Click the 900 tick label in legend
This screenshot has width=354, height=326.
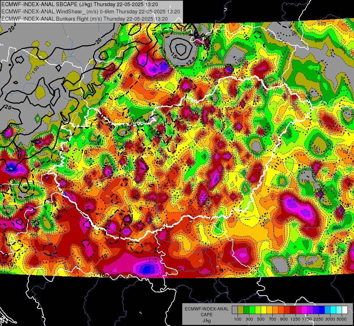coord(284,319)
